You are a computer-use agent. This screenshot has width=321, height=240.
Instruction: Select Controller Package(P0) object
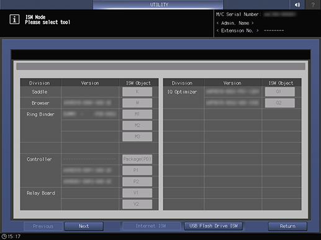point(137,159)
